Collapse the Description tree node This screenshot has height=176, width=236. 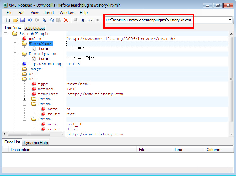coord(15,54)
